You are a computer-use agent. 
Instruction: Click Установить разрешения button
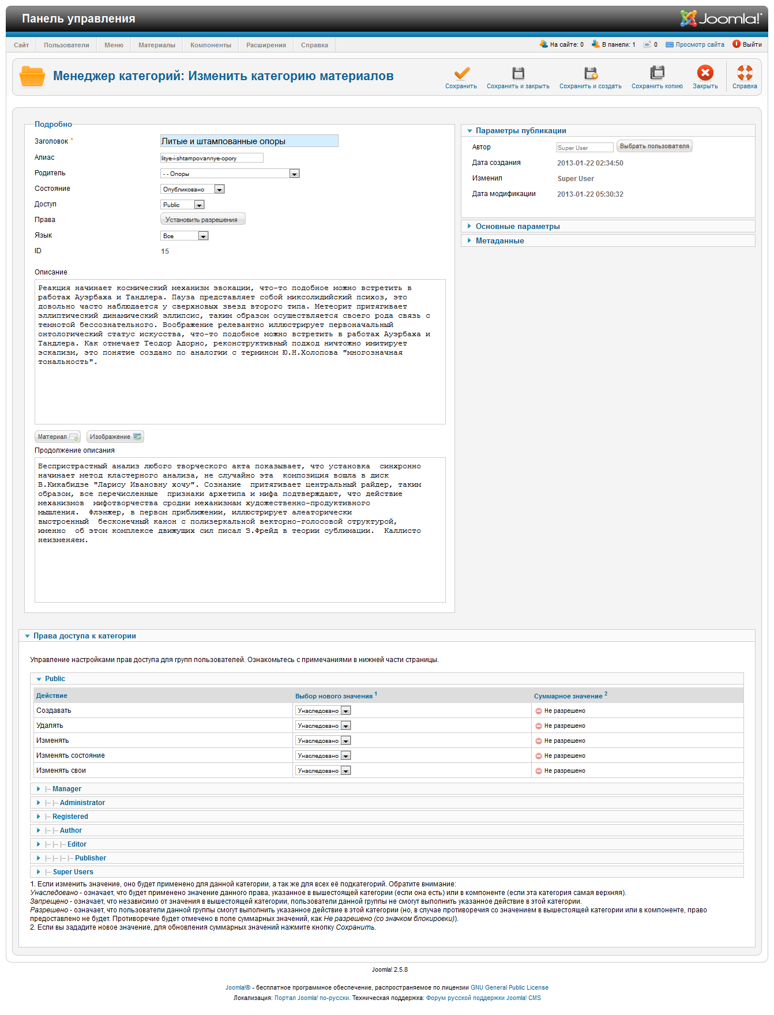click(202, 219)
